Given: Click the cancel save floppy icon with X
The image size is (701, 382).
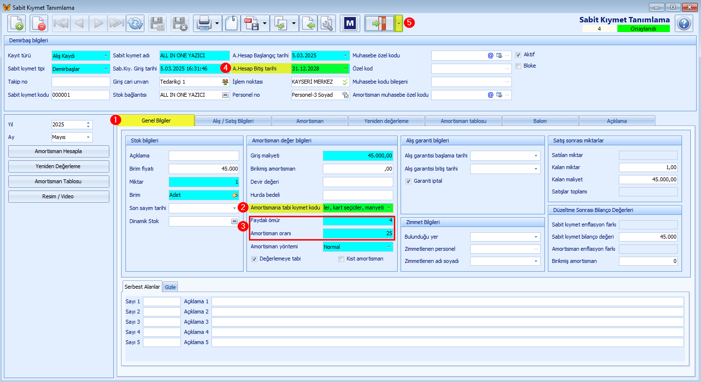Looking at the screenshot, I should click(180, 23).
